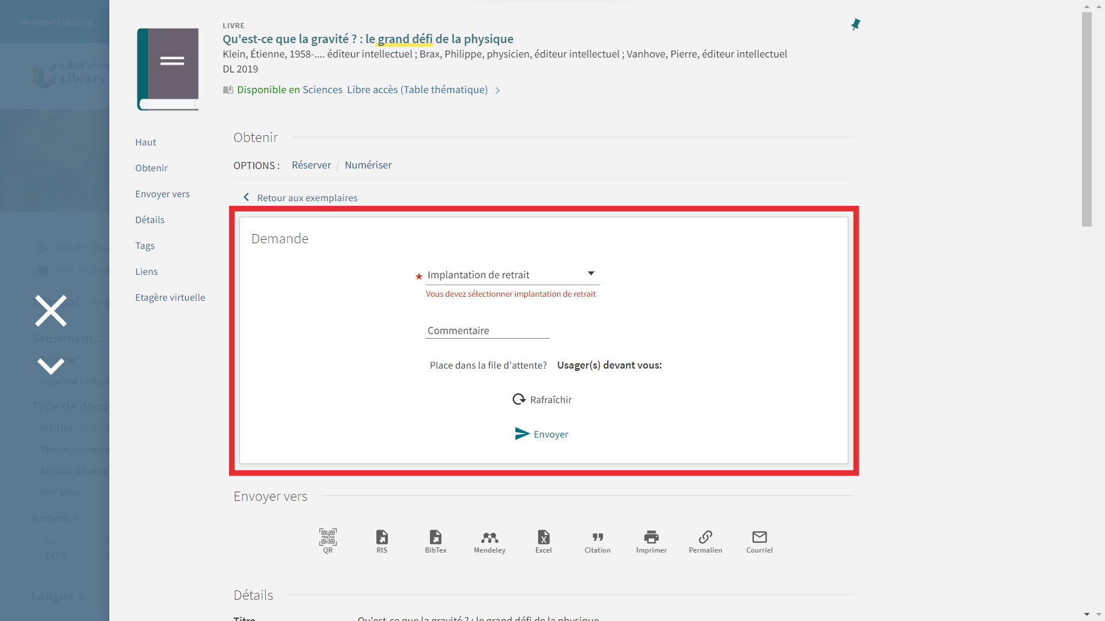The height and width of the screenshot is (621, 1105).
Task: Click the Place dans la file d'attente text
Action: [488, 365]
